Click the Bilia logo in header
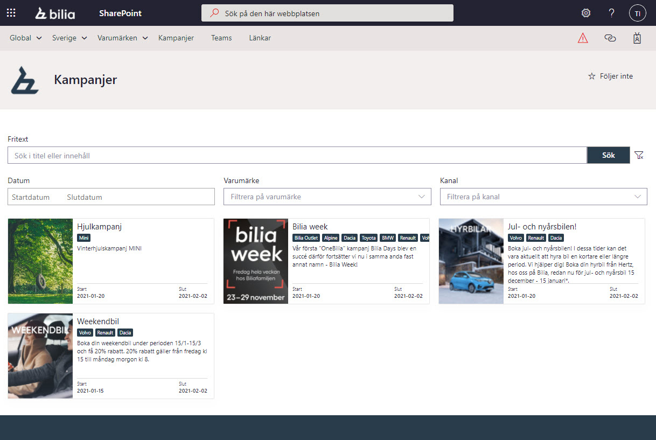The height and width of the screenshot is (440, 656). 55,13
